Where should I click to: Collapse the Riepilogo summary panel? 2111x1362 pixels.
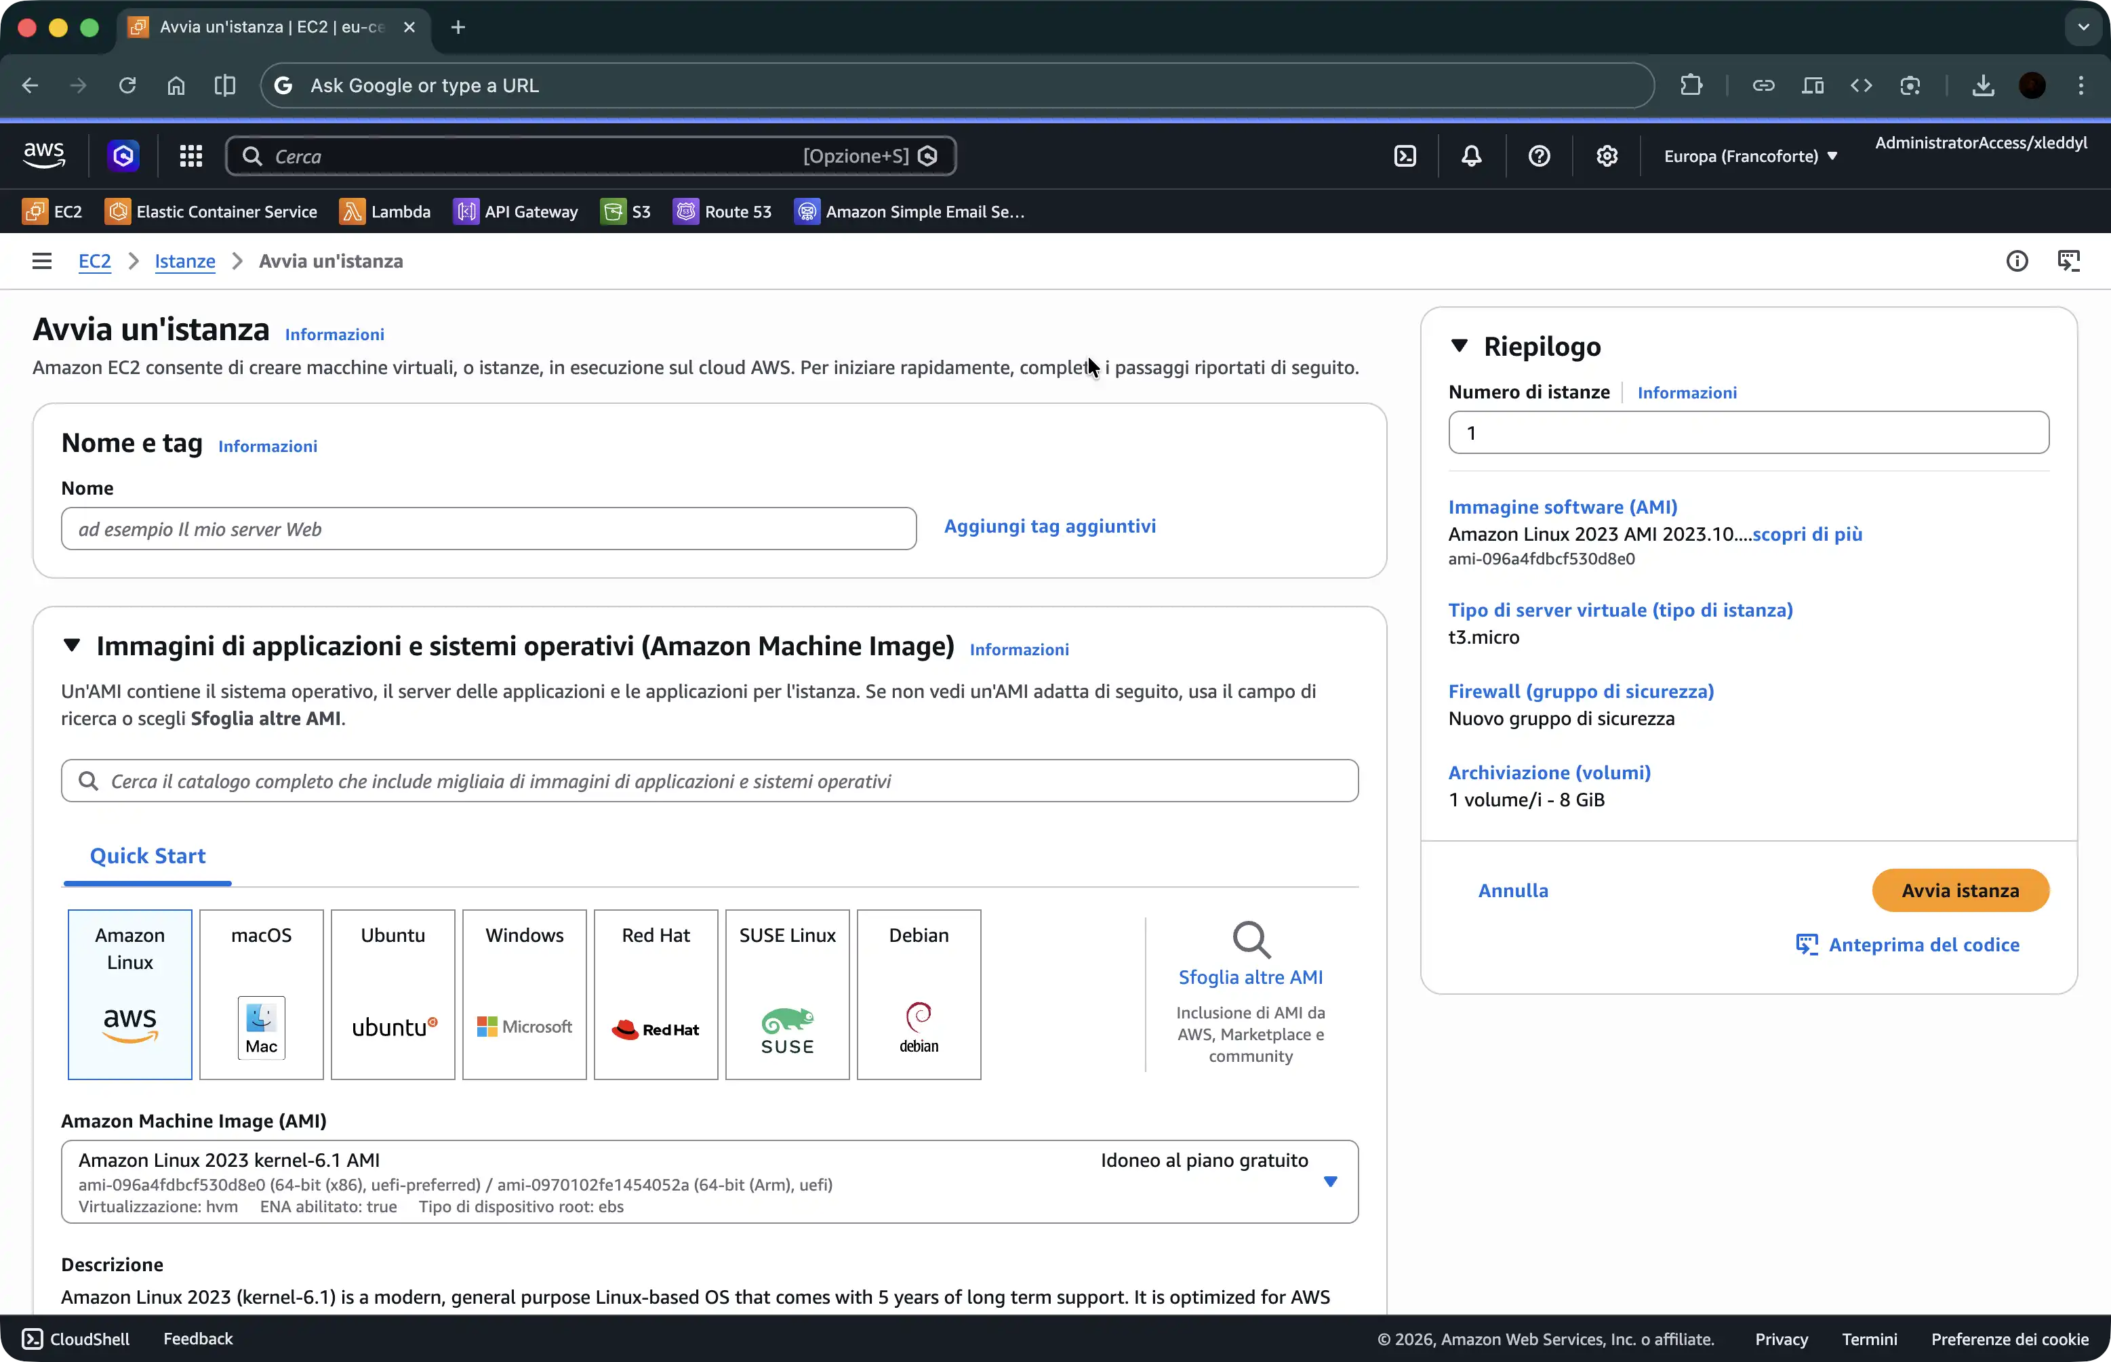click(x=1460, y=346)
